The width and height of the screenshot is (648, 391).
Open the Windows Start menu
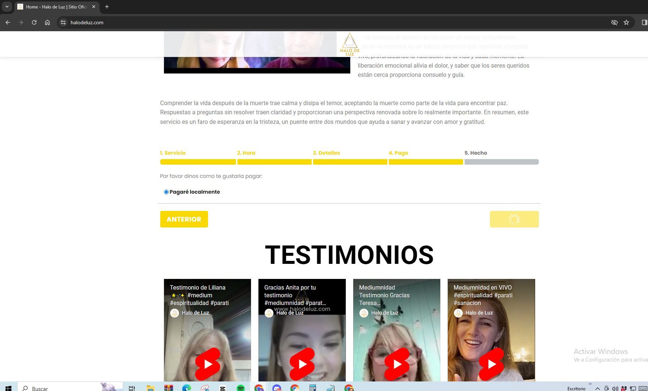coord(8,388)
